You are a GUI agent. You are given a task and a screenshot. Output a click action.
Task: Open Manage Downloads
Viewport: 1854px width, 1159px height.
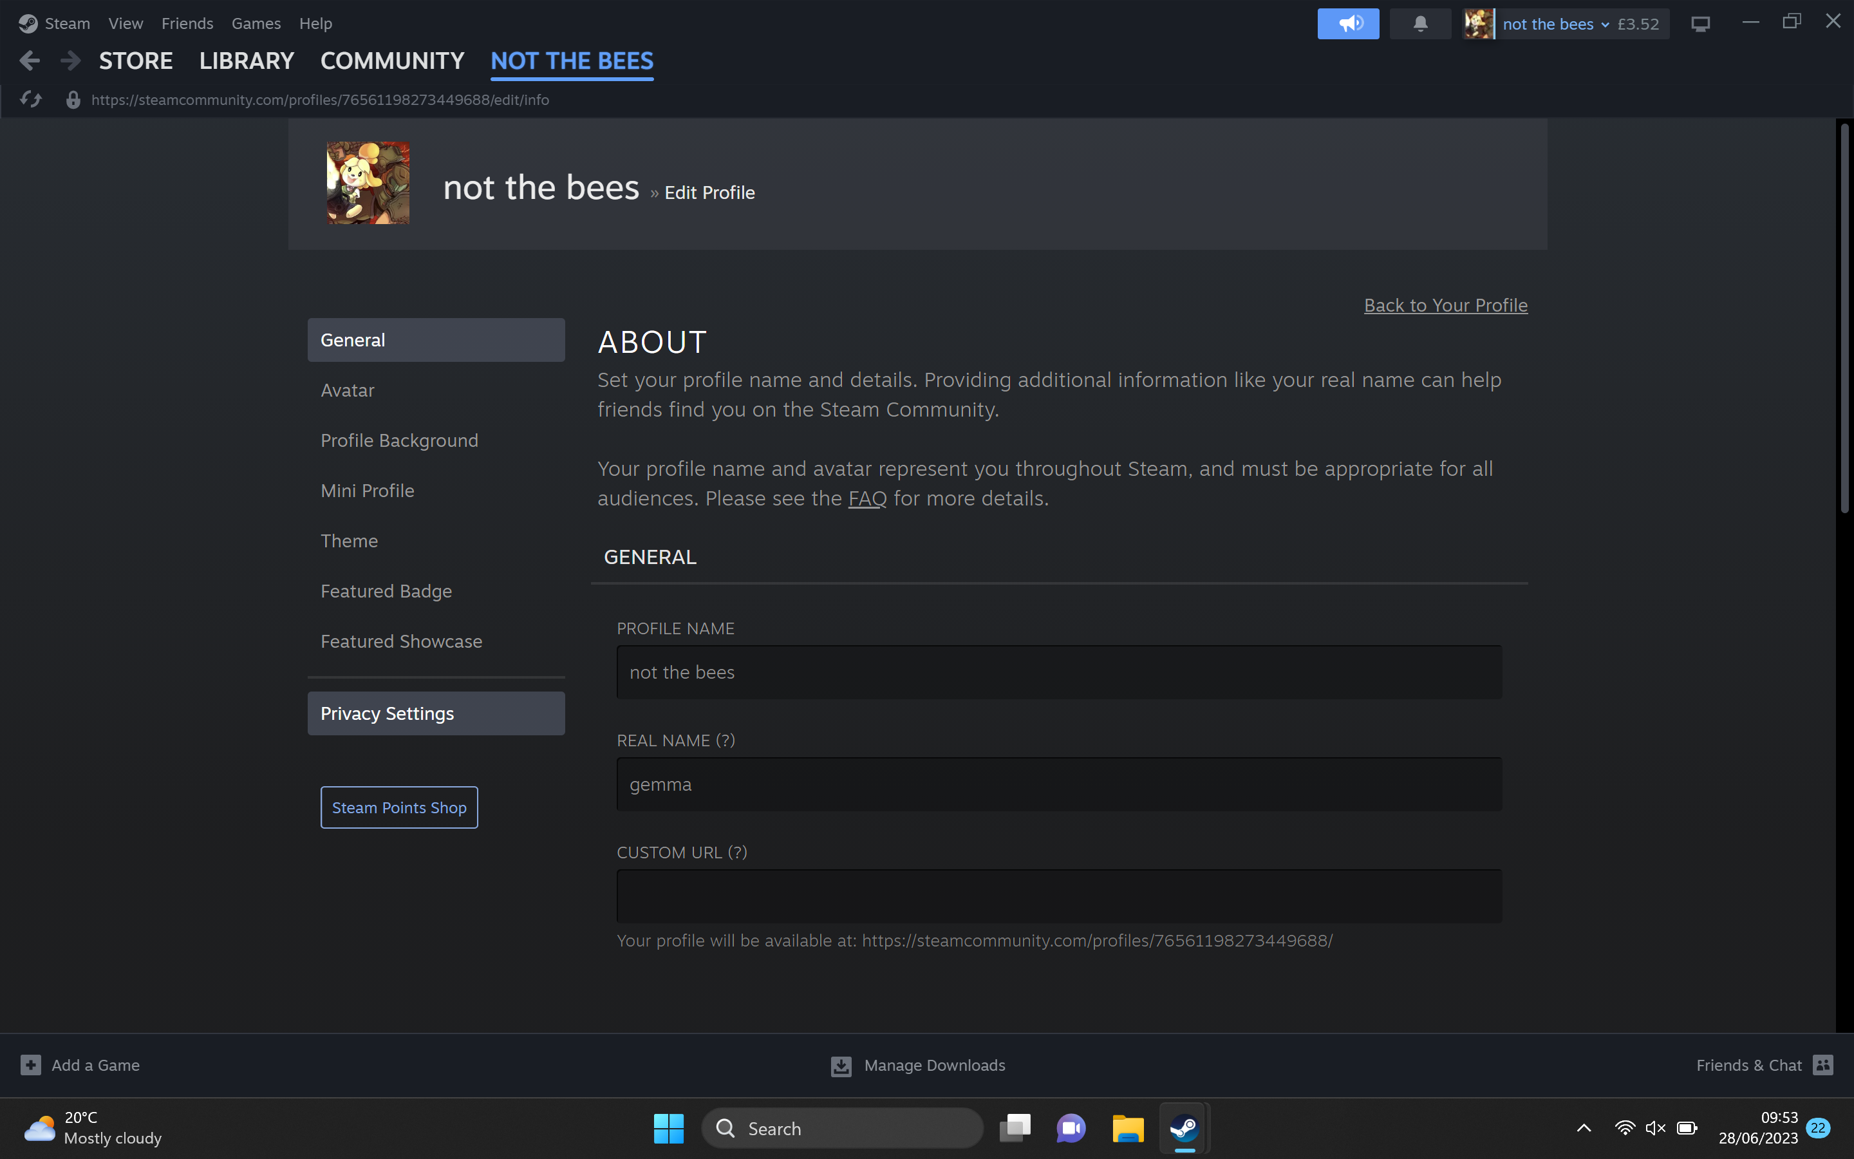[x=935, y=1065]
